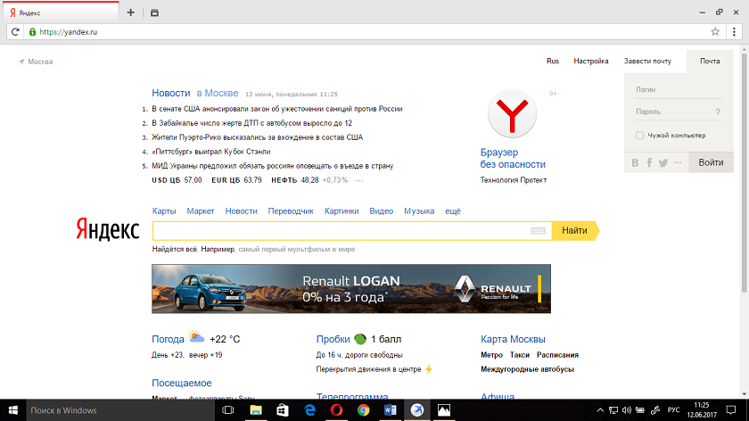Click the Поиск в Windows search box
This screenshot has height=421, width=749.
point(120,410)
